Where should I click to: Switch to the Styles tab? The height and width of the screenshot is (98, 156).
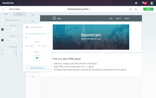[x=6, y=14]
